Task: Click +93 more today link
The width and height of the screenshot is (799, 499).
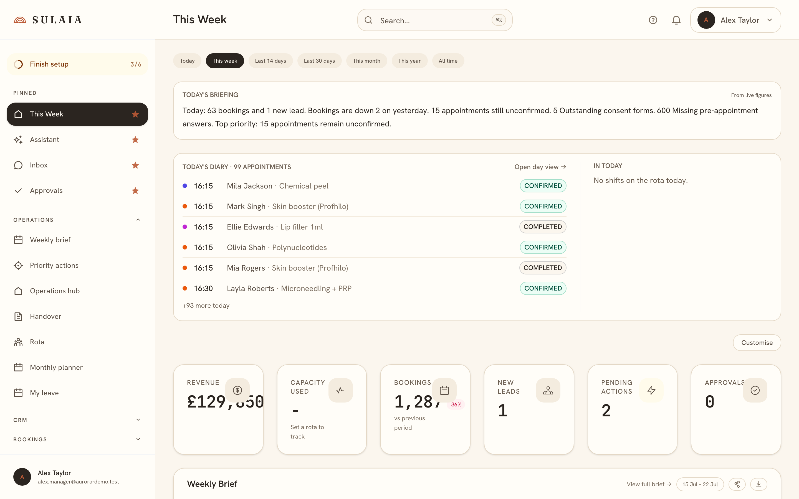Action: point(206,305)
